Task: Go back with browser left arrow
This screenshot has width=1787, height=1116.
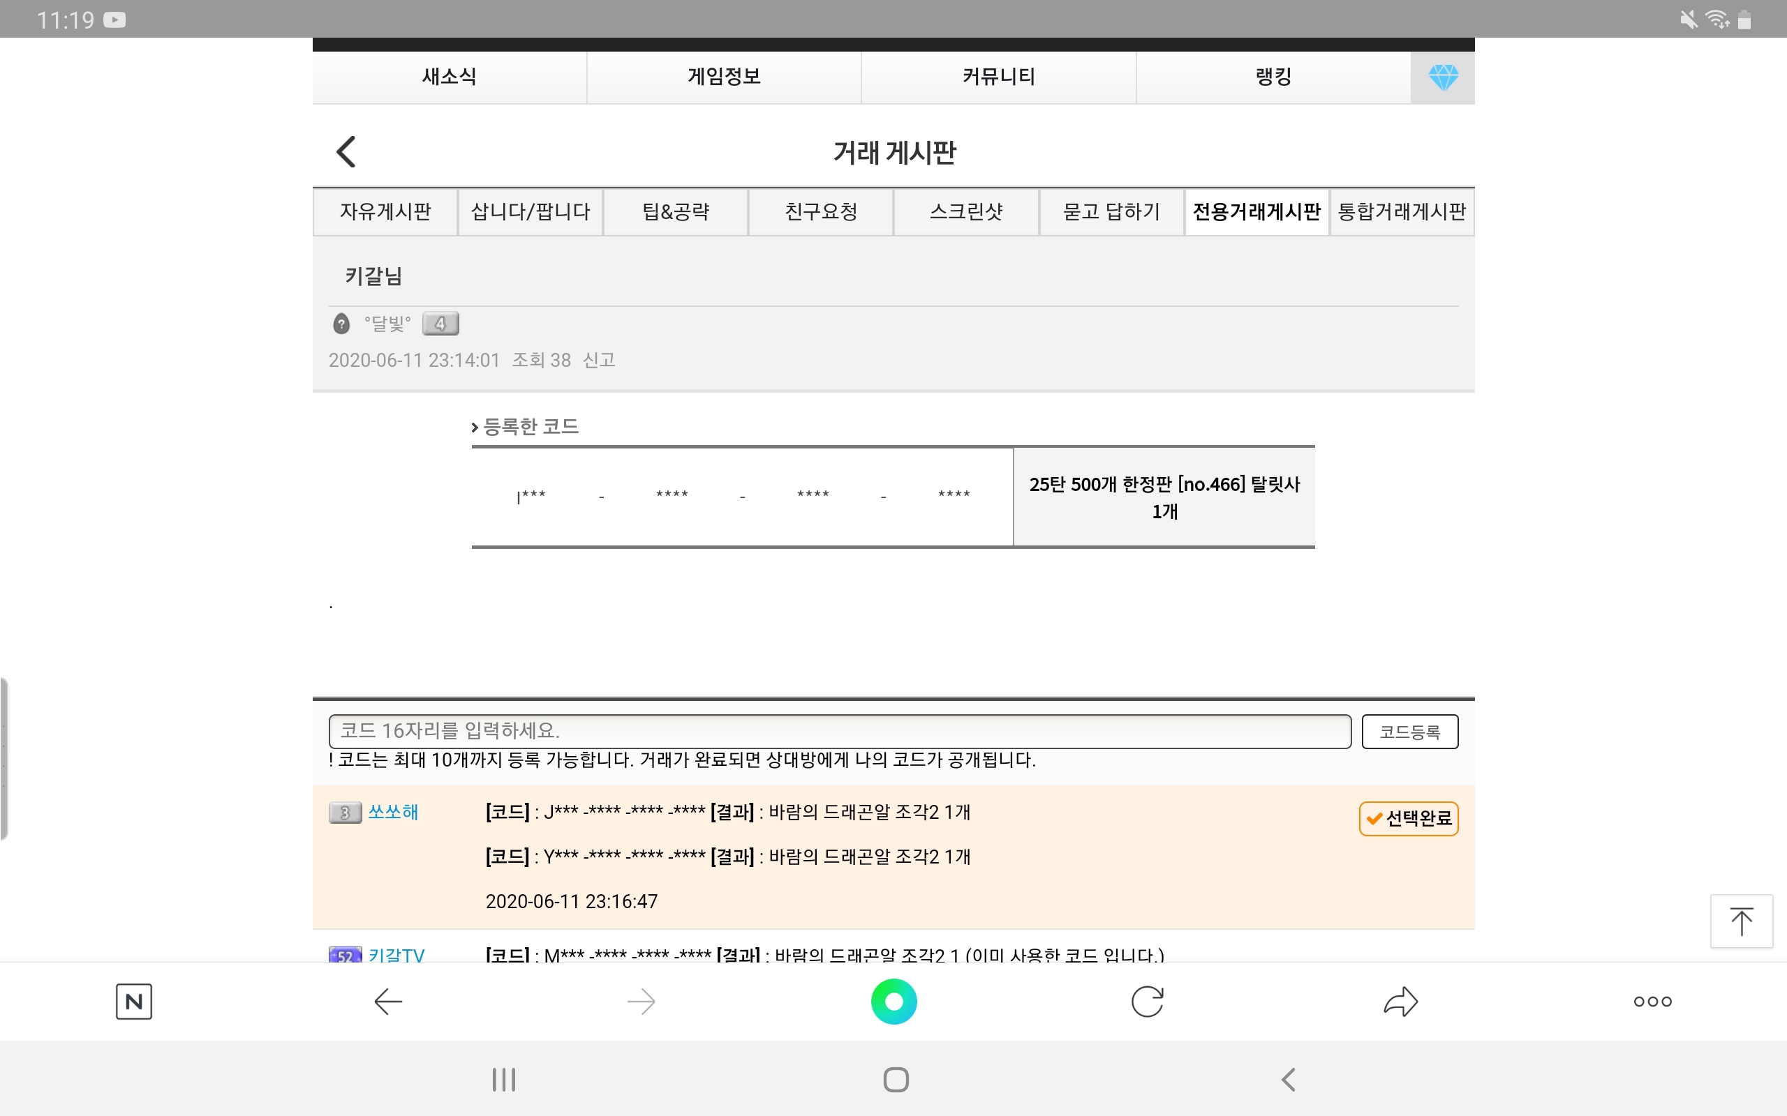Action: (x=387, y=1001)
